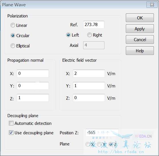Open Help for Plane Wave
Viewport: 159px width, 156px height.
pos(140,51)
